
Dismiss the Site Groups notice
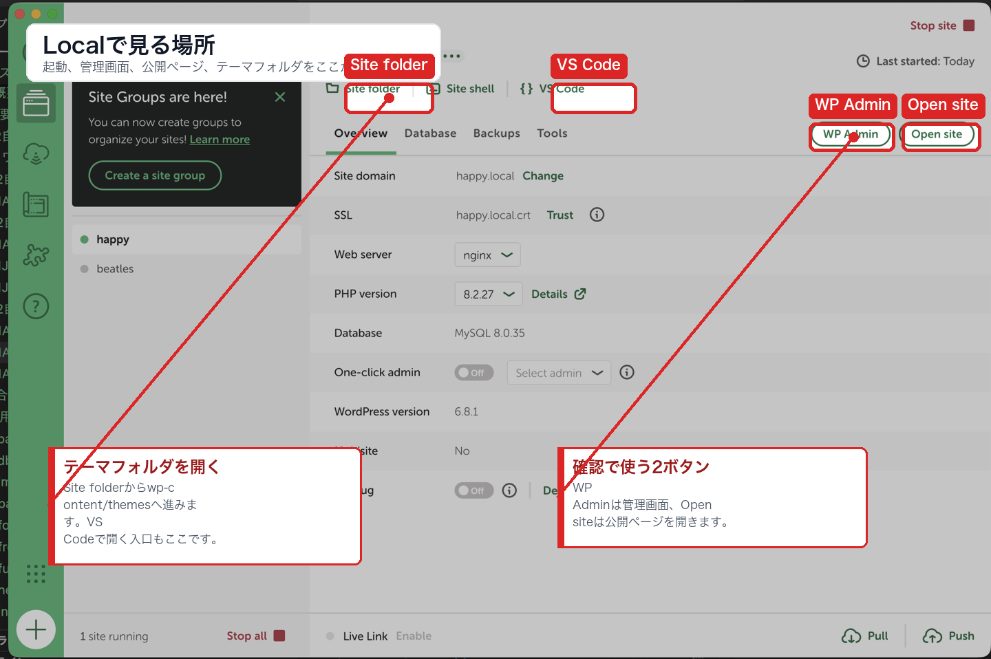click(x=280, y=97)
